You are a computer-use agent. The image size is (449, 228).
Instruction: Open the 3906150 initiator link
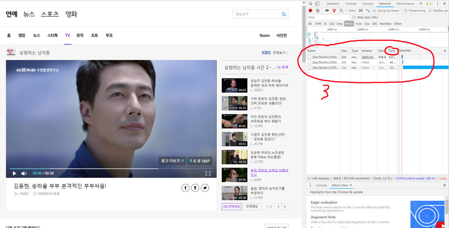click(x=368, y=57)
